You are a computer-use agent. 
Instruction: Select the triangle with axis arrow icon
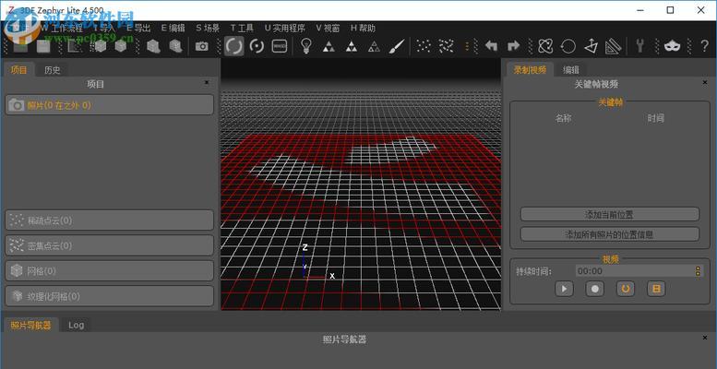click(x=591, y=46)
